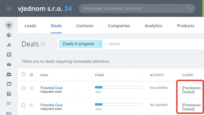The image size is (204, 115).
Task: Open the first Potential Deal link
Action: [51, 88]
